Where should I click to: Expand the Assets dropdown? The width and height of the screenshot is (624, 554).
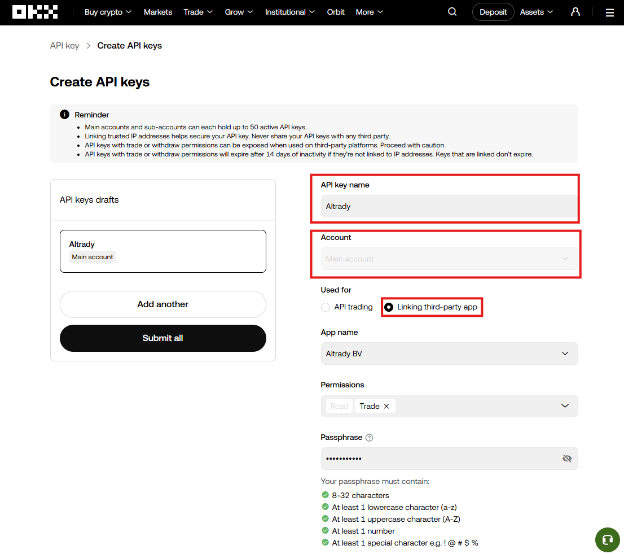[x=537, y=12]
